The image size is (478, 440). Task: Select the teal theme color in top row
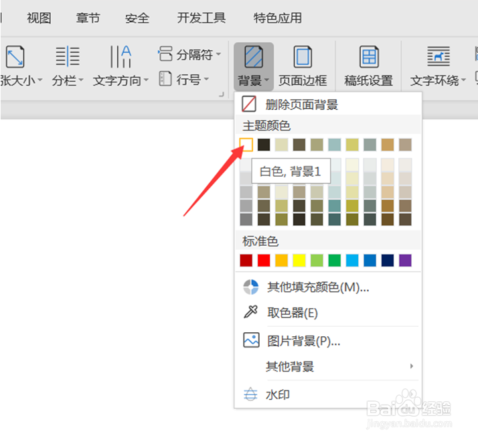pos(335,145)
